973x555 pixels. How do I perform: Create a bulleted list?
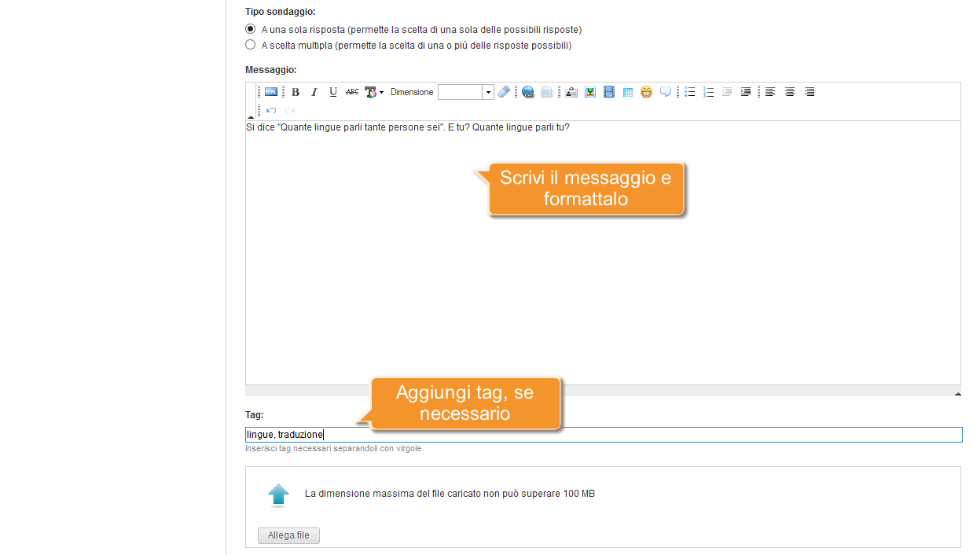(690, 92)
